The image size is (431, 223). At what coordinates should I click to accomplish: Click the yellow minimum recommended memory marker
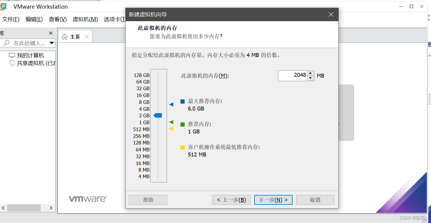[x=171, y=129]
